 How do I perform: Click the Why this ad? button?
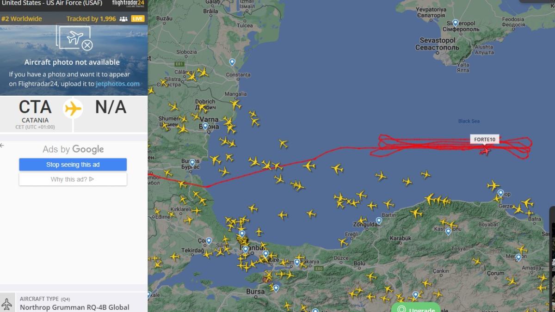[x=73, y=179]
